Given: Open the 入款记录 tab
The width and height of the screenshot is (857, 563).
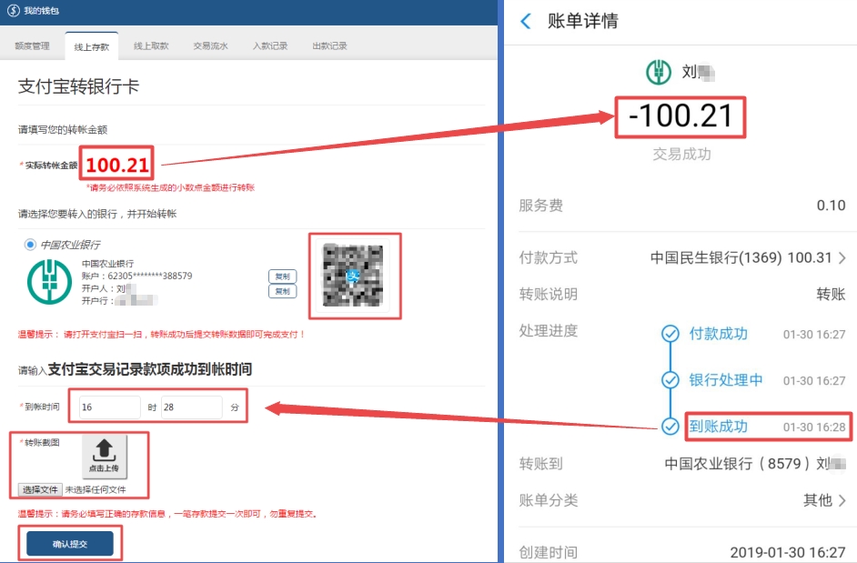Looking at the screenshot, I should click(270, 46).
